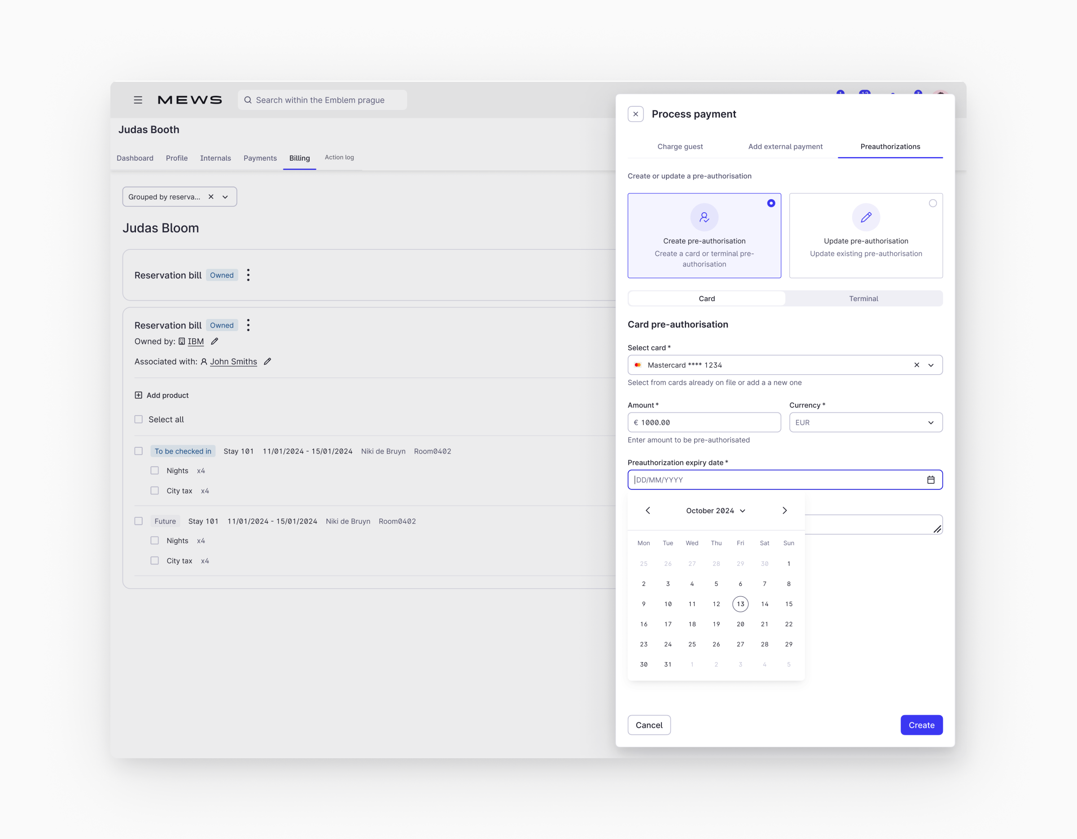This screenshot has width=1077, height=839.
Task: Check the Nights item under Stay 101
Action: 154,470
